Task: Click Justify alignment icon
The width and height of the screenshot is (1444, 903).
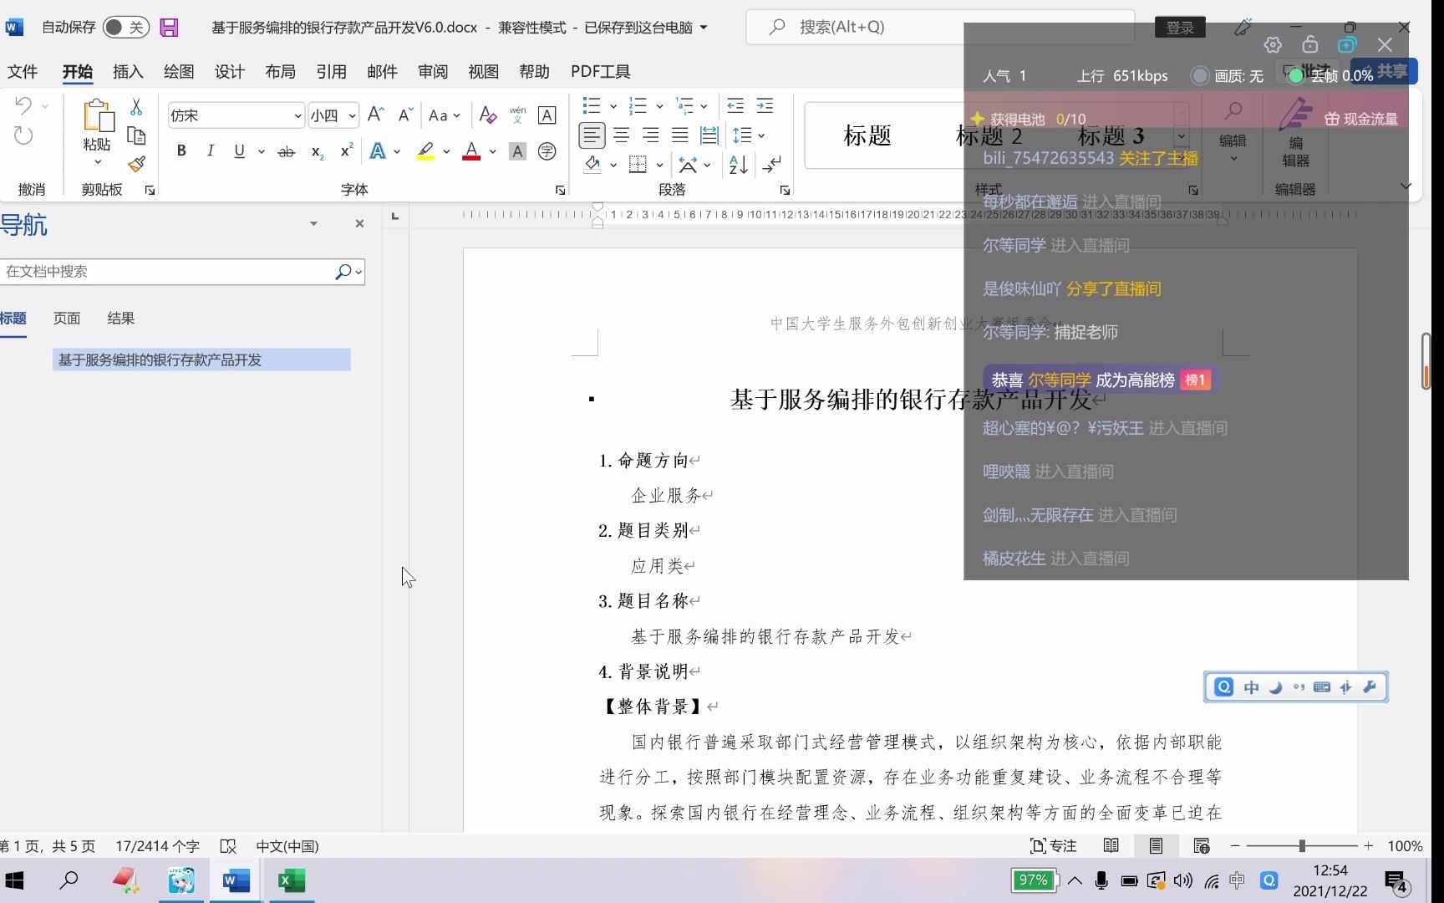Action: click(x=680, y=135)
